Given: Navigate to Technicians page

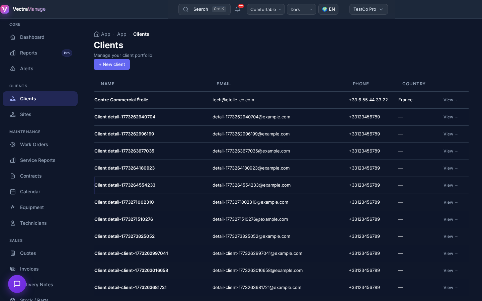Looking at the screenshot, I should (40, 223).
